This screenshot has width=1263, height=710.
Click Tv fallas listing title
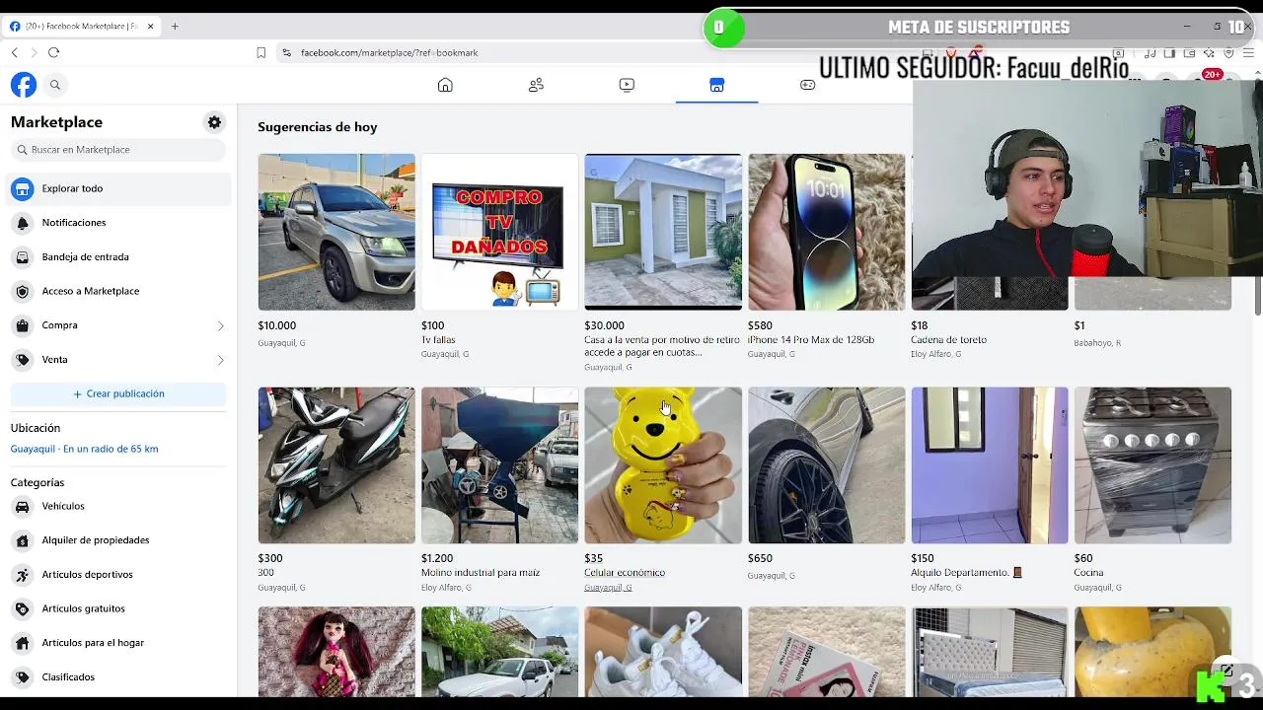[438, 340]
